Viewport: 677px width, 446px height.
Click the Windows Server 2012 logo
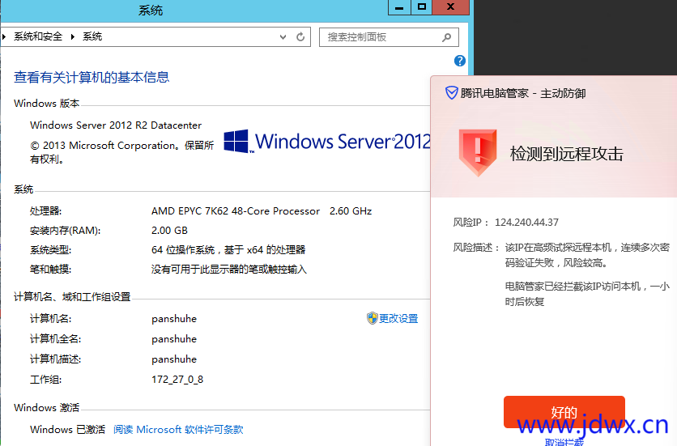[x=327, y=141]
